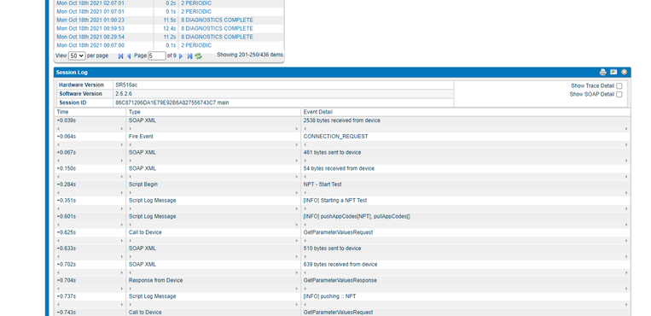651x316 pixels.
Task: Open the items per page dropdown
Action: [x=77, y=56]
